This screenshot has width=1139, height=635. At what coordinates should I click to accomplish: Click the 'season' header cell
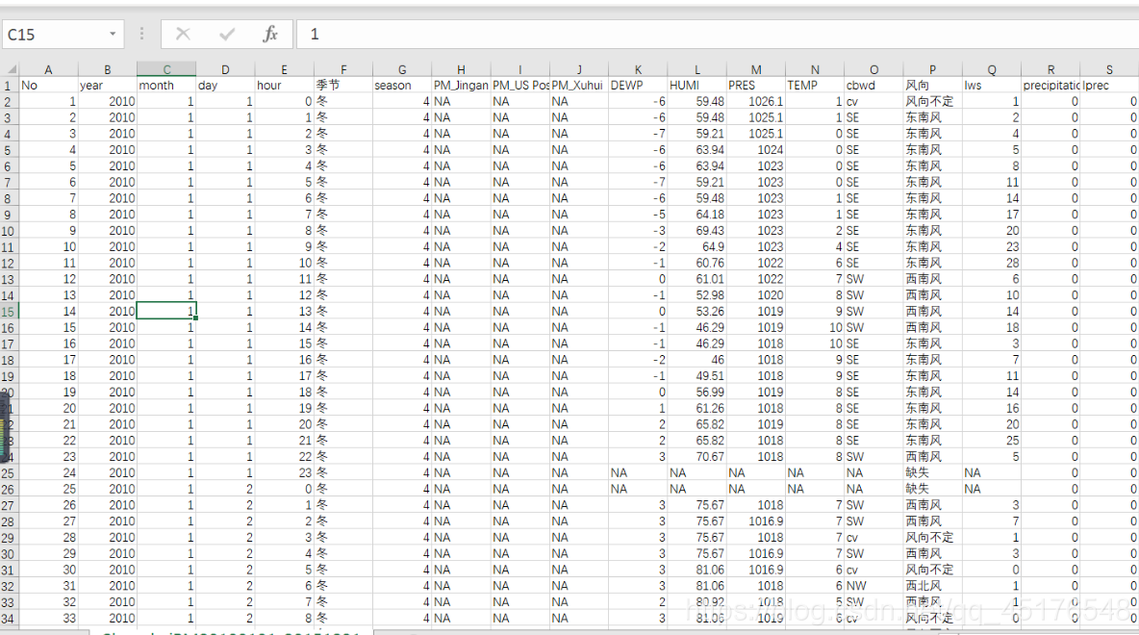402,85
